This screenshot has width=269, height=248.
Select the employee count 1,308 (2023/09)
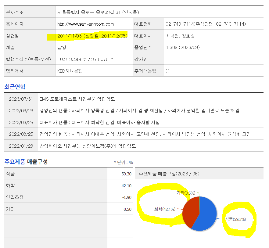tap(183, 48)
